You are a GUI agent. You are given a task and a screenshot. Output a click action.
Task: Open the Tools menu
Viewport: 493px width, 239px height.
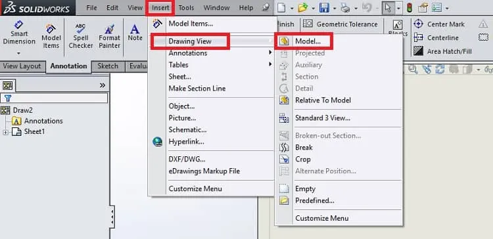click(186, 8)
